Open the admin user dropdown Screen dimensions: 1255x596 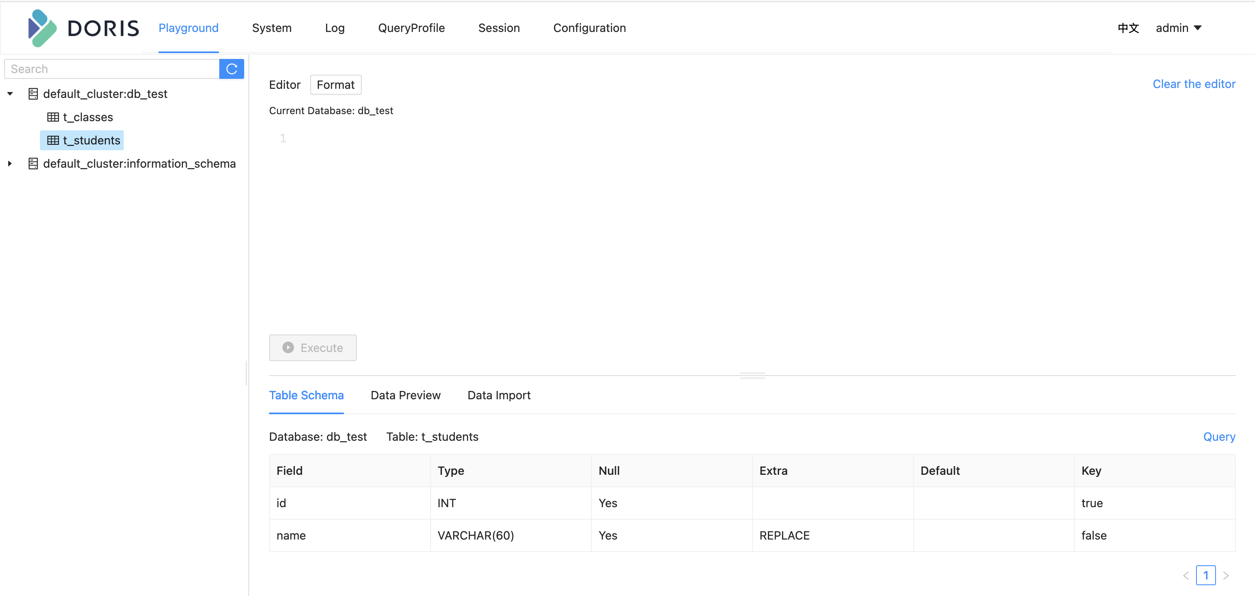tap(1178, 28)
